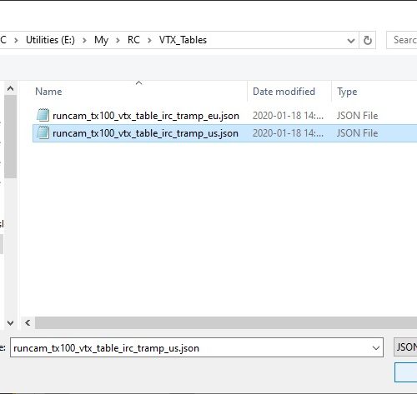Navigate to Utilities (E:) in breadcrumb

coord(50,40)
